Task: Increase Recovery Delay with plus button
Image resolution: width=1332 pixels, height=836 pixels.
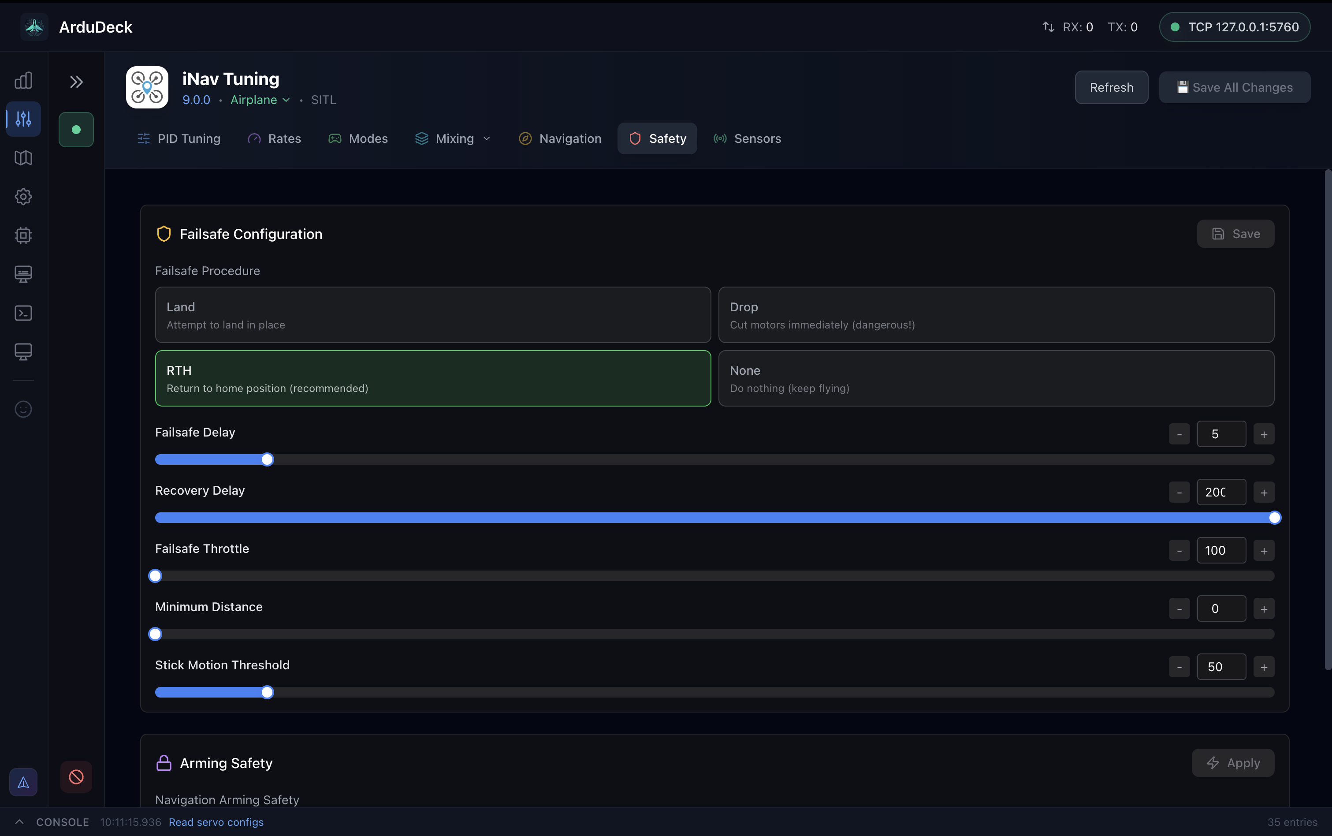Action: tap(1264, 493)
